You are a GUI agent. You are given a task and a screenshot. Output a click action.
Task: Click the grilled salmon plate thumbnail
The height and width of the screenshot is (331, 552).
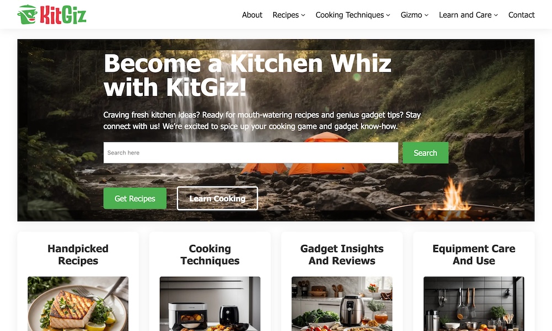point(78,303)
